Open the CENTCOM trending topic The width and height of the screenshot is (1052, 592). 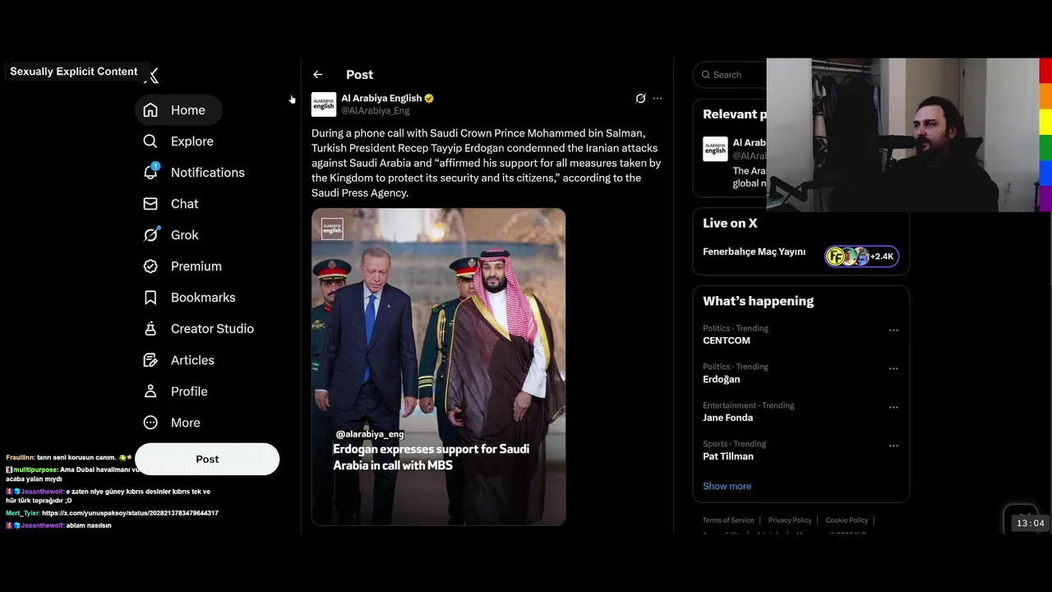[x=727, y=340]
